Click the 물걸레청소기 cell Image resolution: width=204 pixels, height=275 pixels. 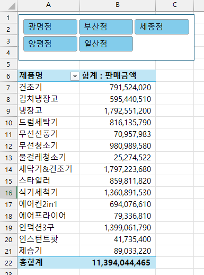coord(49,158)
